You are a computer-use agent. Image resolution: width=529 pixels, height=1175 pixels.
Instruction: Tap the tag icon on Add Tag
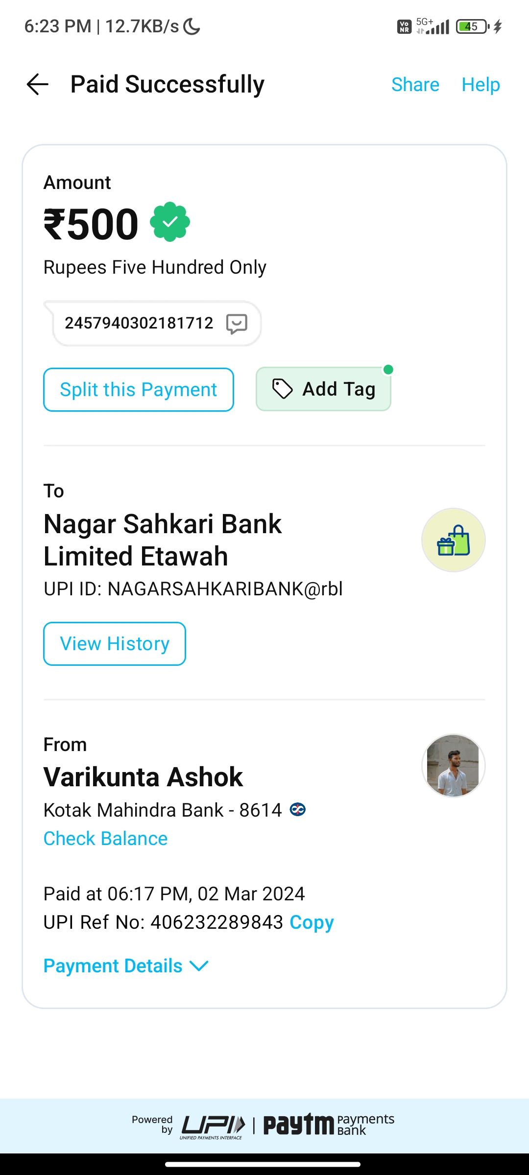pyautogui.click(x=282, y=389)
